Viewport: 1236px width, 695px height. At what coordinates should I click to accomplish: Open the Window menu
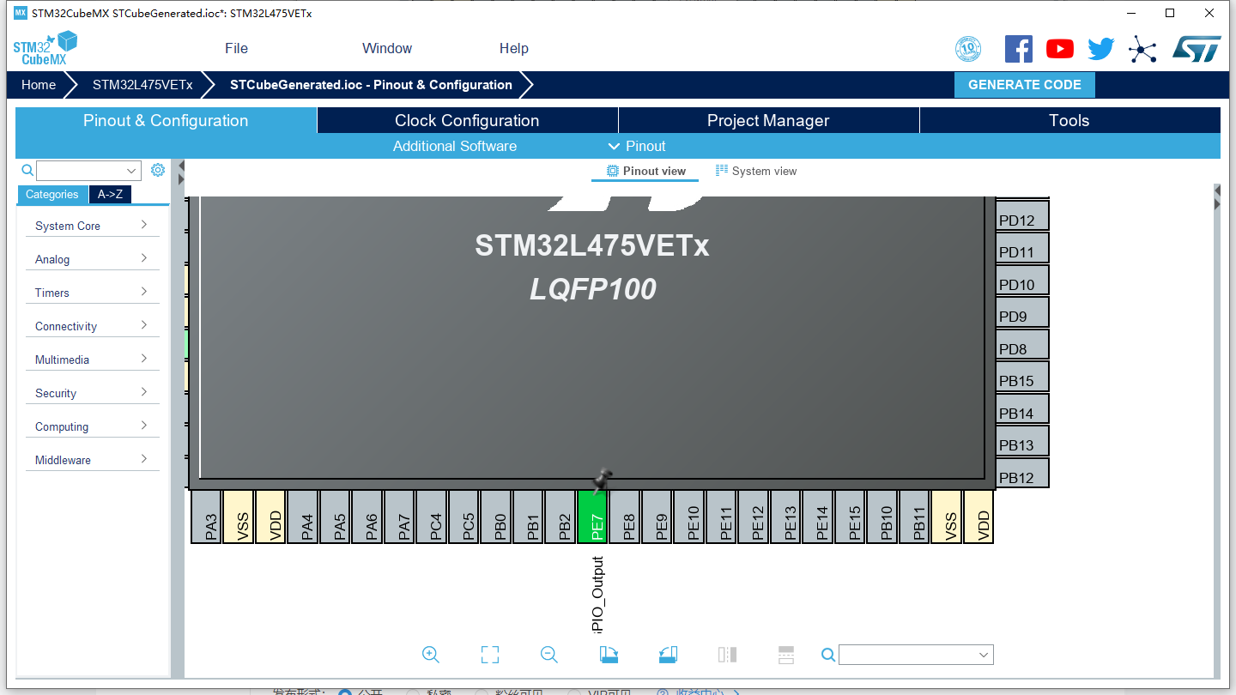(386, 48)
